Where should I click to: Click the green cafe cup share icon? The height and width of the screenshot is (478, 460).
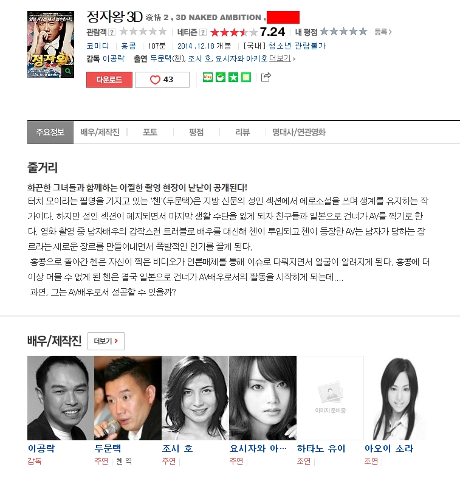coord(220,77)
